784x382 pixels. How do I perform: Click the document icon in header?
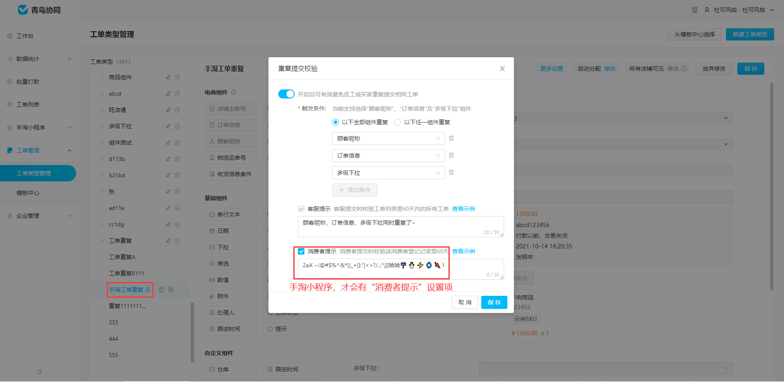pos(695,10)
